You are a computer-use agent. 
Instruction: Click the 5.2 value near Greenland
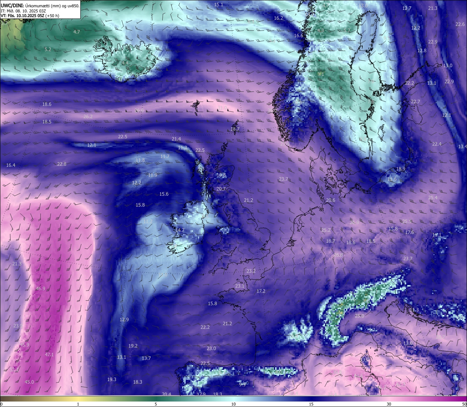tap(48, 49)
